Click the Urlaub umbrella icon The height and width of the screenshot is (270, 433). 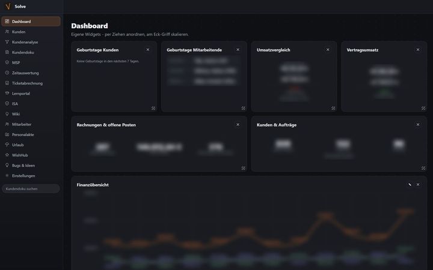pyautogui.click(x=7, y=145)
